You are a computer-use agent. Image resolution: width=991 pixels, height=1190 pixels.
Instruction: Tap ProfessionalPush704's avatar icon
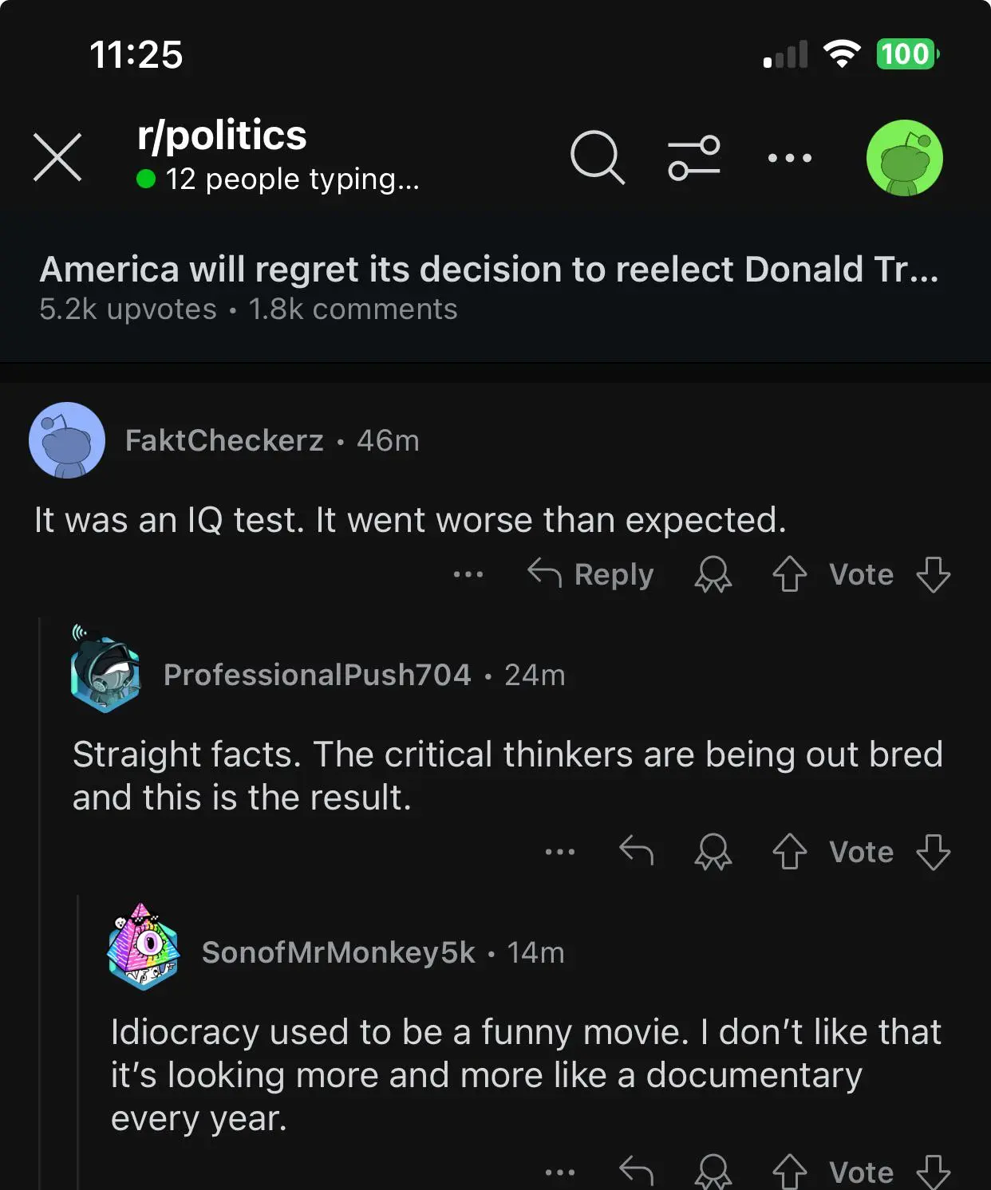(x=105, y=671)
